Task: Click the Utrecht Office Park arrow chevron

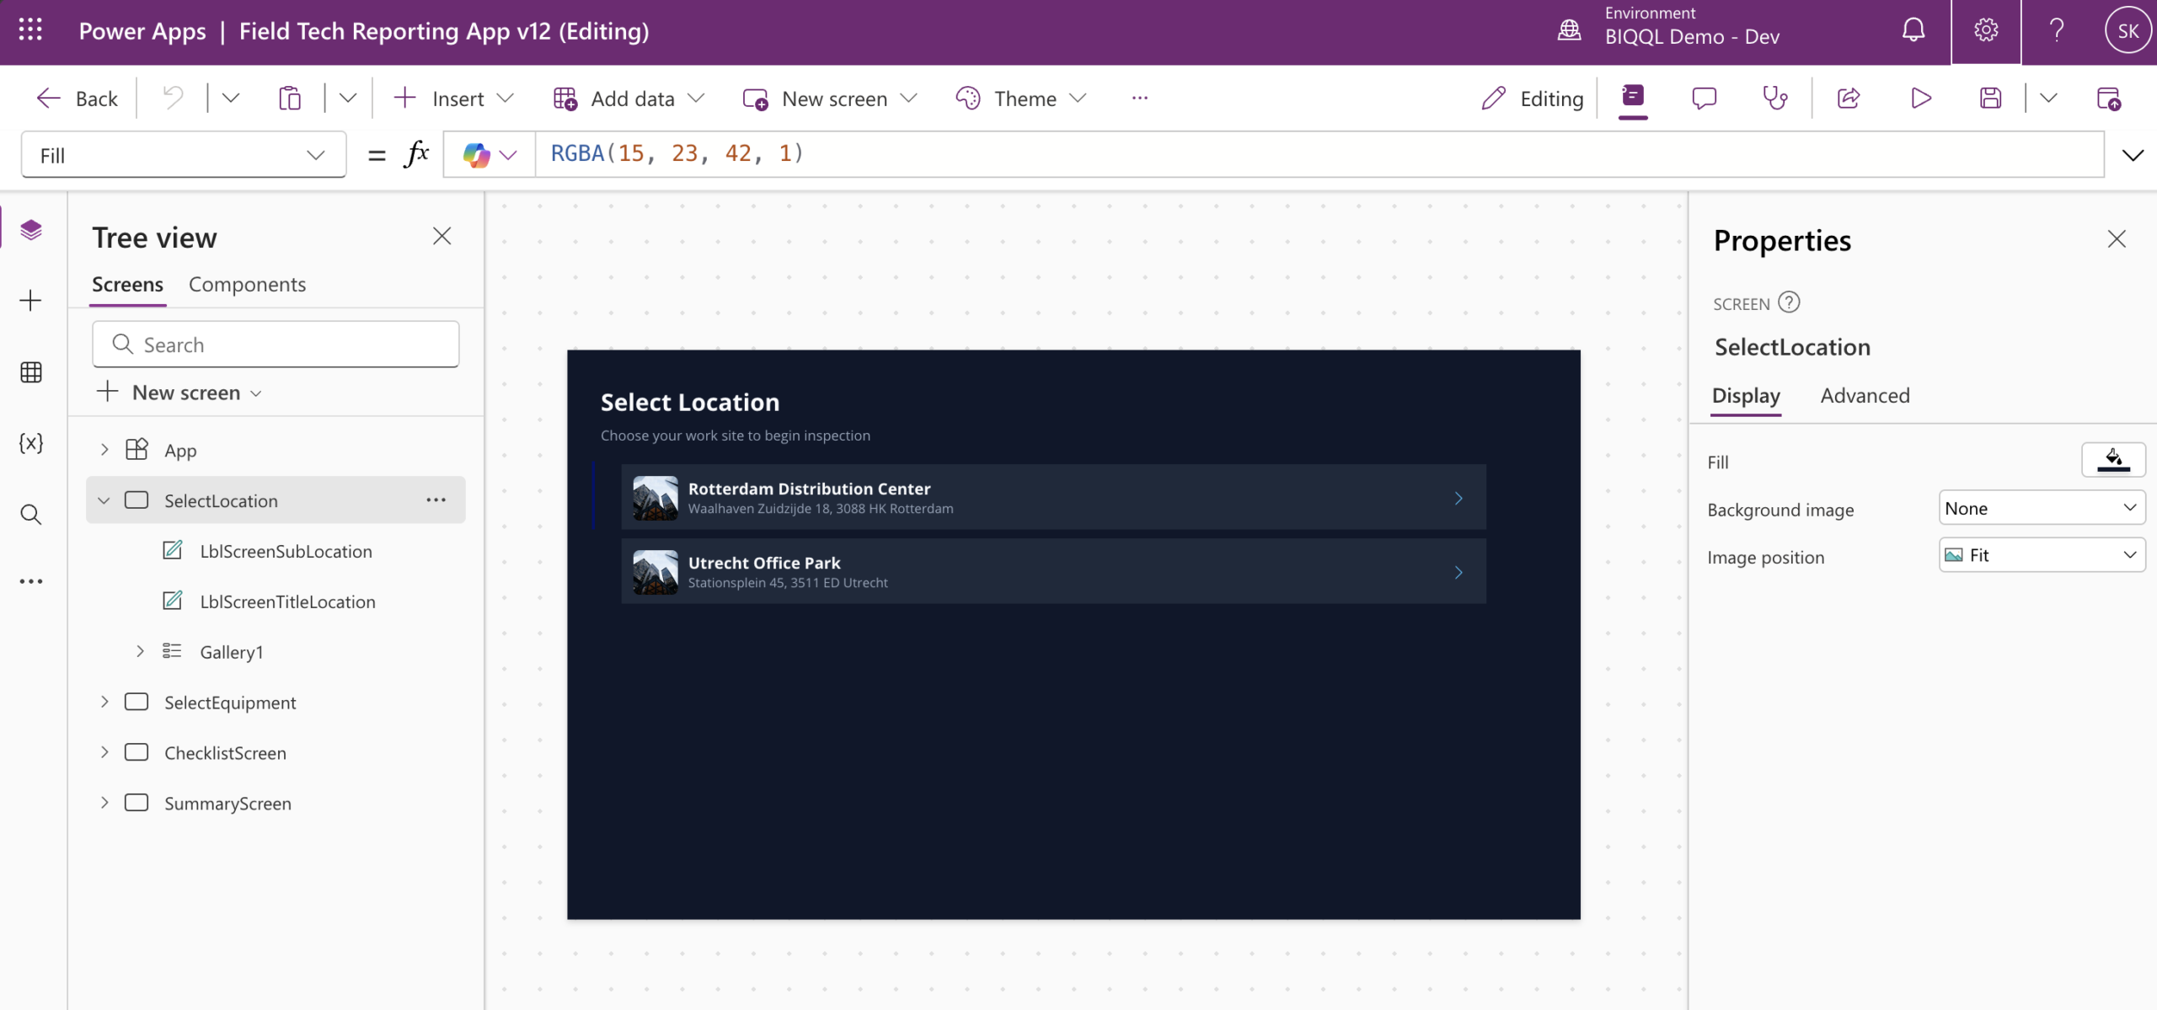Action: pos(1459,573)
